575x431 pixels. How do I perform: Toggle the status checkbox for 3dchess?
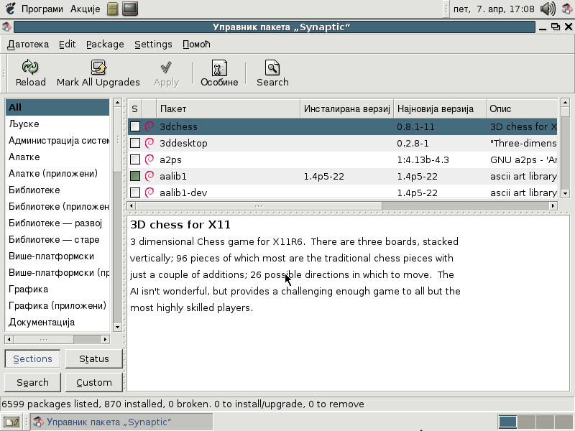click(x=135, y=126)
